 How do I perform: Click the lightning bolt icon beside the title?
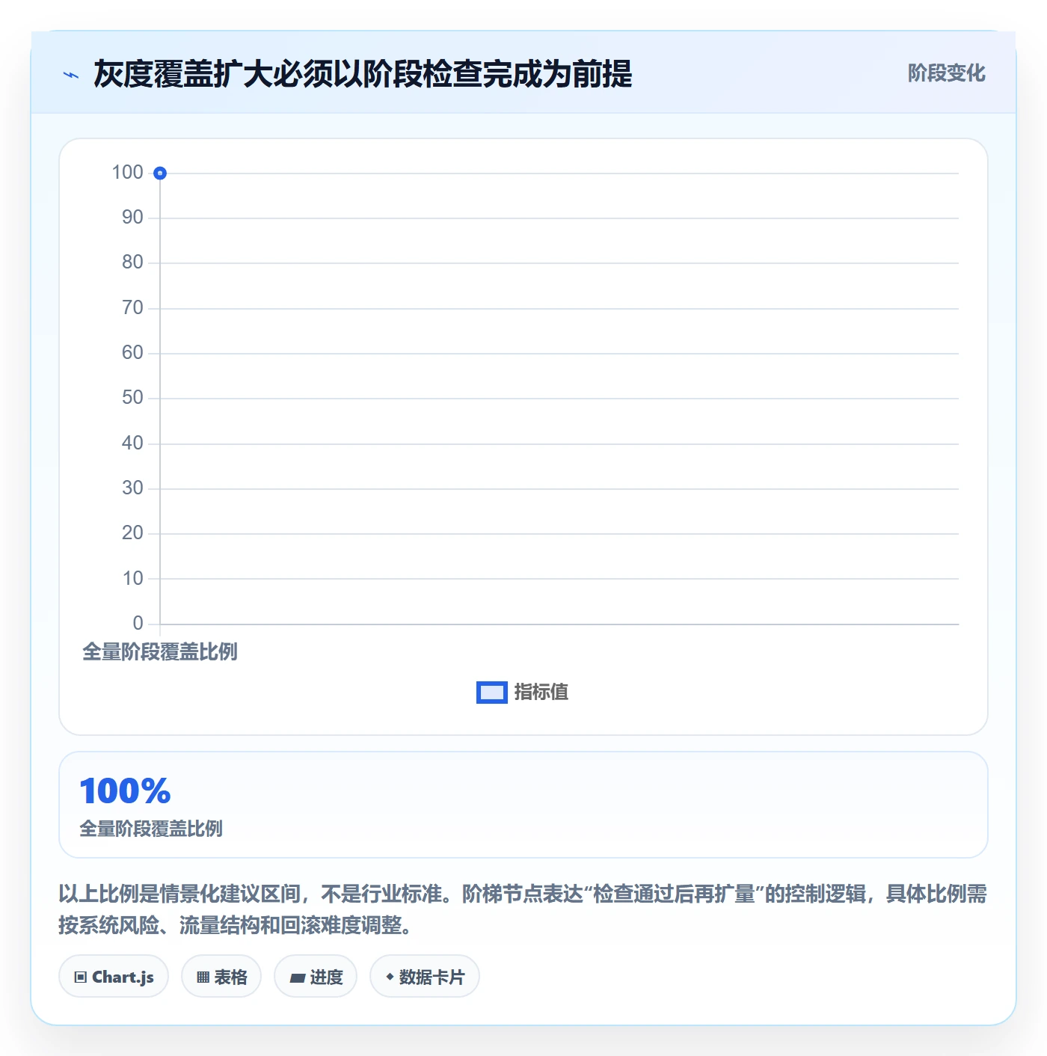pos(71,75)
